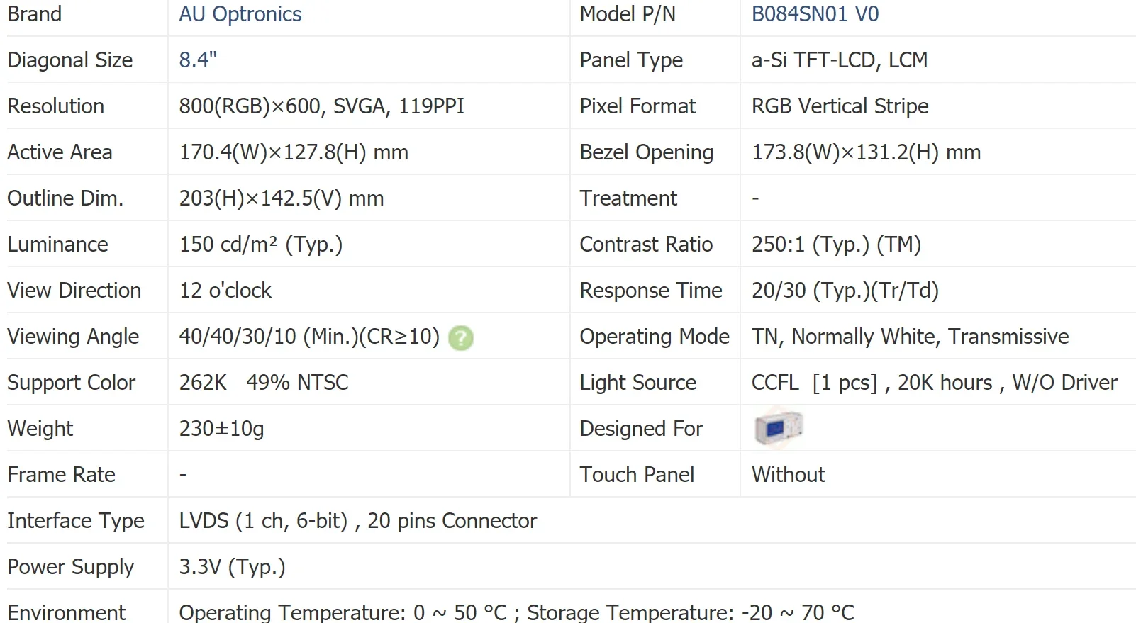Click the 262K support color value
Viewport: 1136px width, 623px height.
[203, 383]
